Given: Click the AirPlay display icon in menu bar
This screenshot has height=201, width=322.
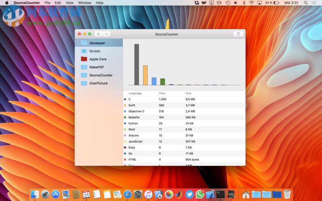Looking at the screenshot, I should (260, 3).
